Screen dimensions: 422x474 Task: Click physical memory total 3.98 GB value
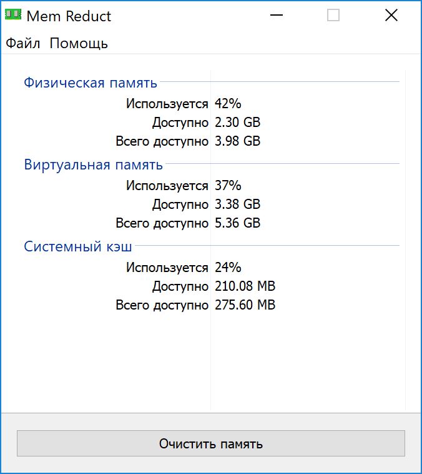point(237,141)
